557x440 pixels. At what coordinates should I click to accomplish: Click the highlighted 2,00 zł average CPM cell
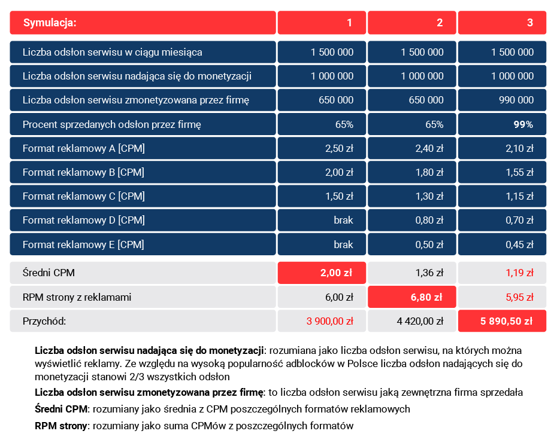point(321,273)
